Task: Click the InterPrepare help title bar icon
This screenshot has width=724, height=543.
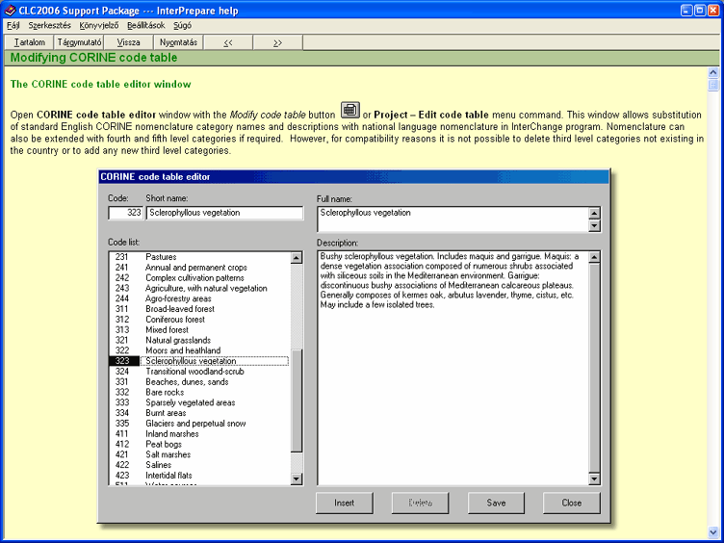Action: (x=10, y=9)
